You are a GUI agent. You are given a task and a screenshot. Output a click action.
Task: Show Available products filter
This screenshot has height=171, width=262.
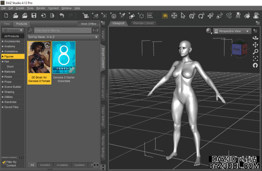[x=62, y=165]
